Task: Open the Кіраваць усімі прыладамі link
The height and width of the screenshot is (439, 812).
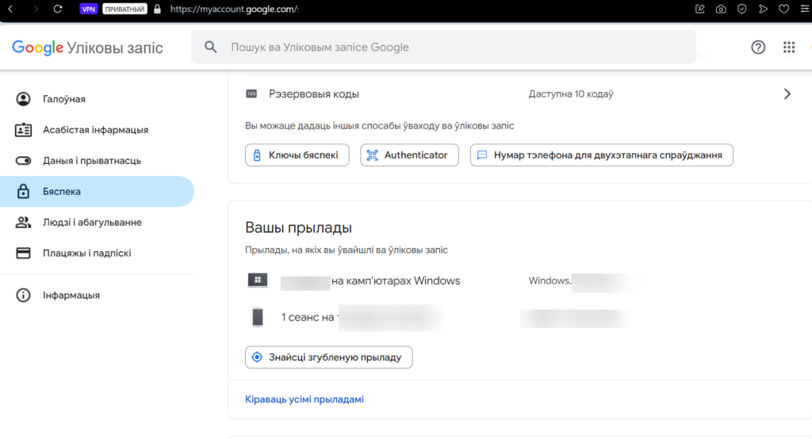Action: 304,399
